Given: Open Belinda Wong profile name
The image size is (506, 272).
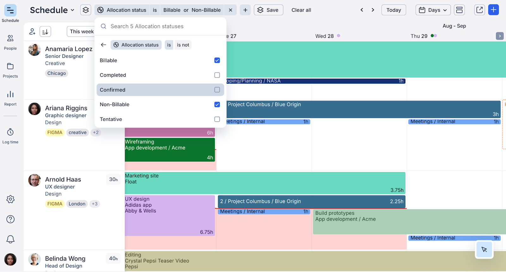Looking at the screenshot, I should (65, 259).
